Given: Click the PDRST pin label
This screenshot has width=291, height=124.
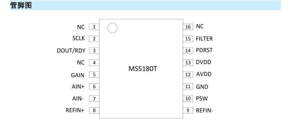Looking at the screenshot, I should point(204,50).
